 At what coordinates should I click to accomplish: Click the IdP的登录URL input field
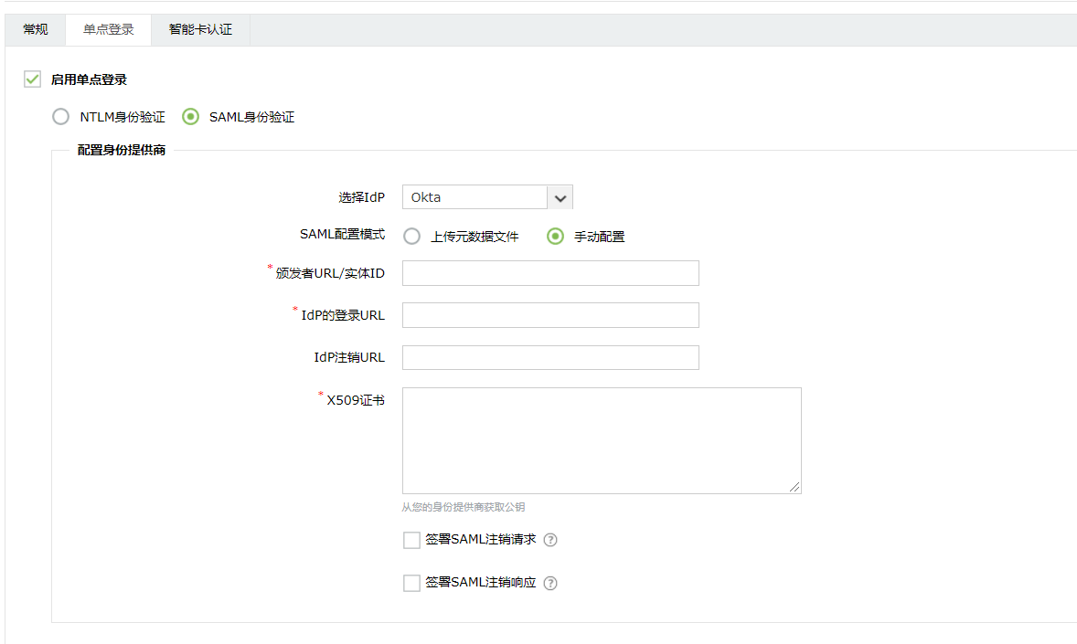coord(549,314)
